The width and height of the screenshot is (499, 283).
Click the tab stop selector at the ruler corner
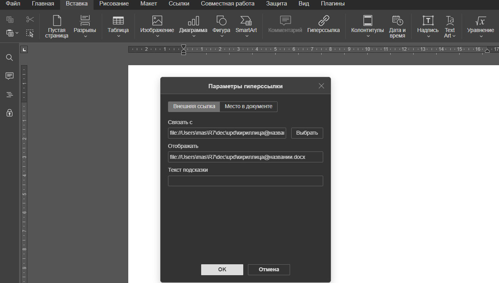(24, 50)
